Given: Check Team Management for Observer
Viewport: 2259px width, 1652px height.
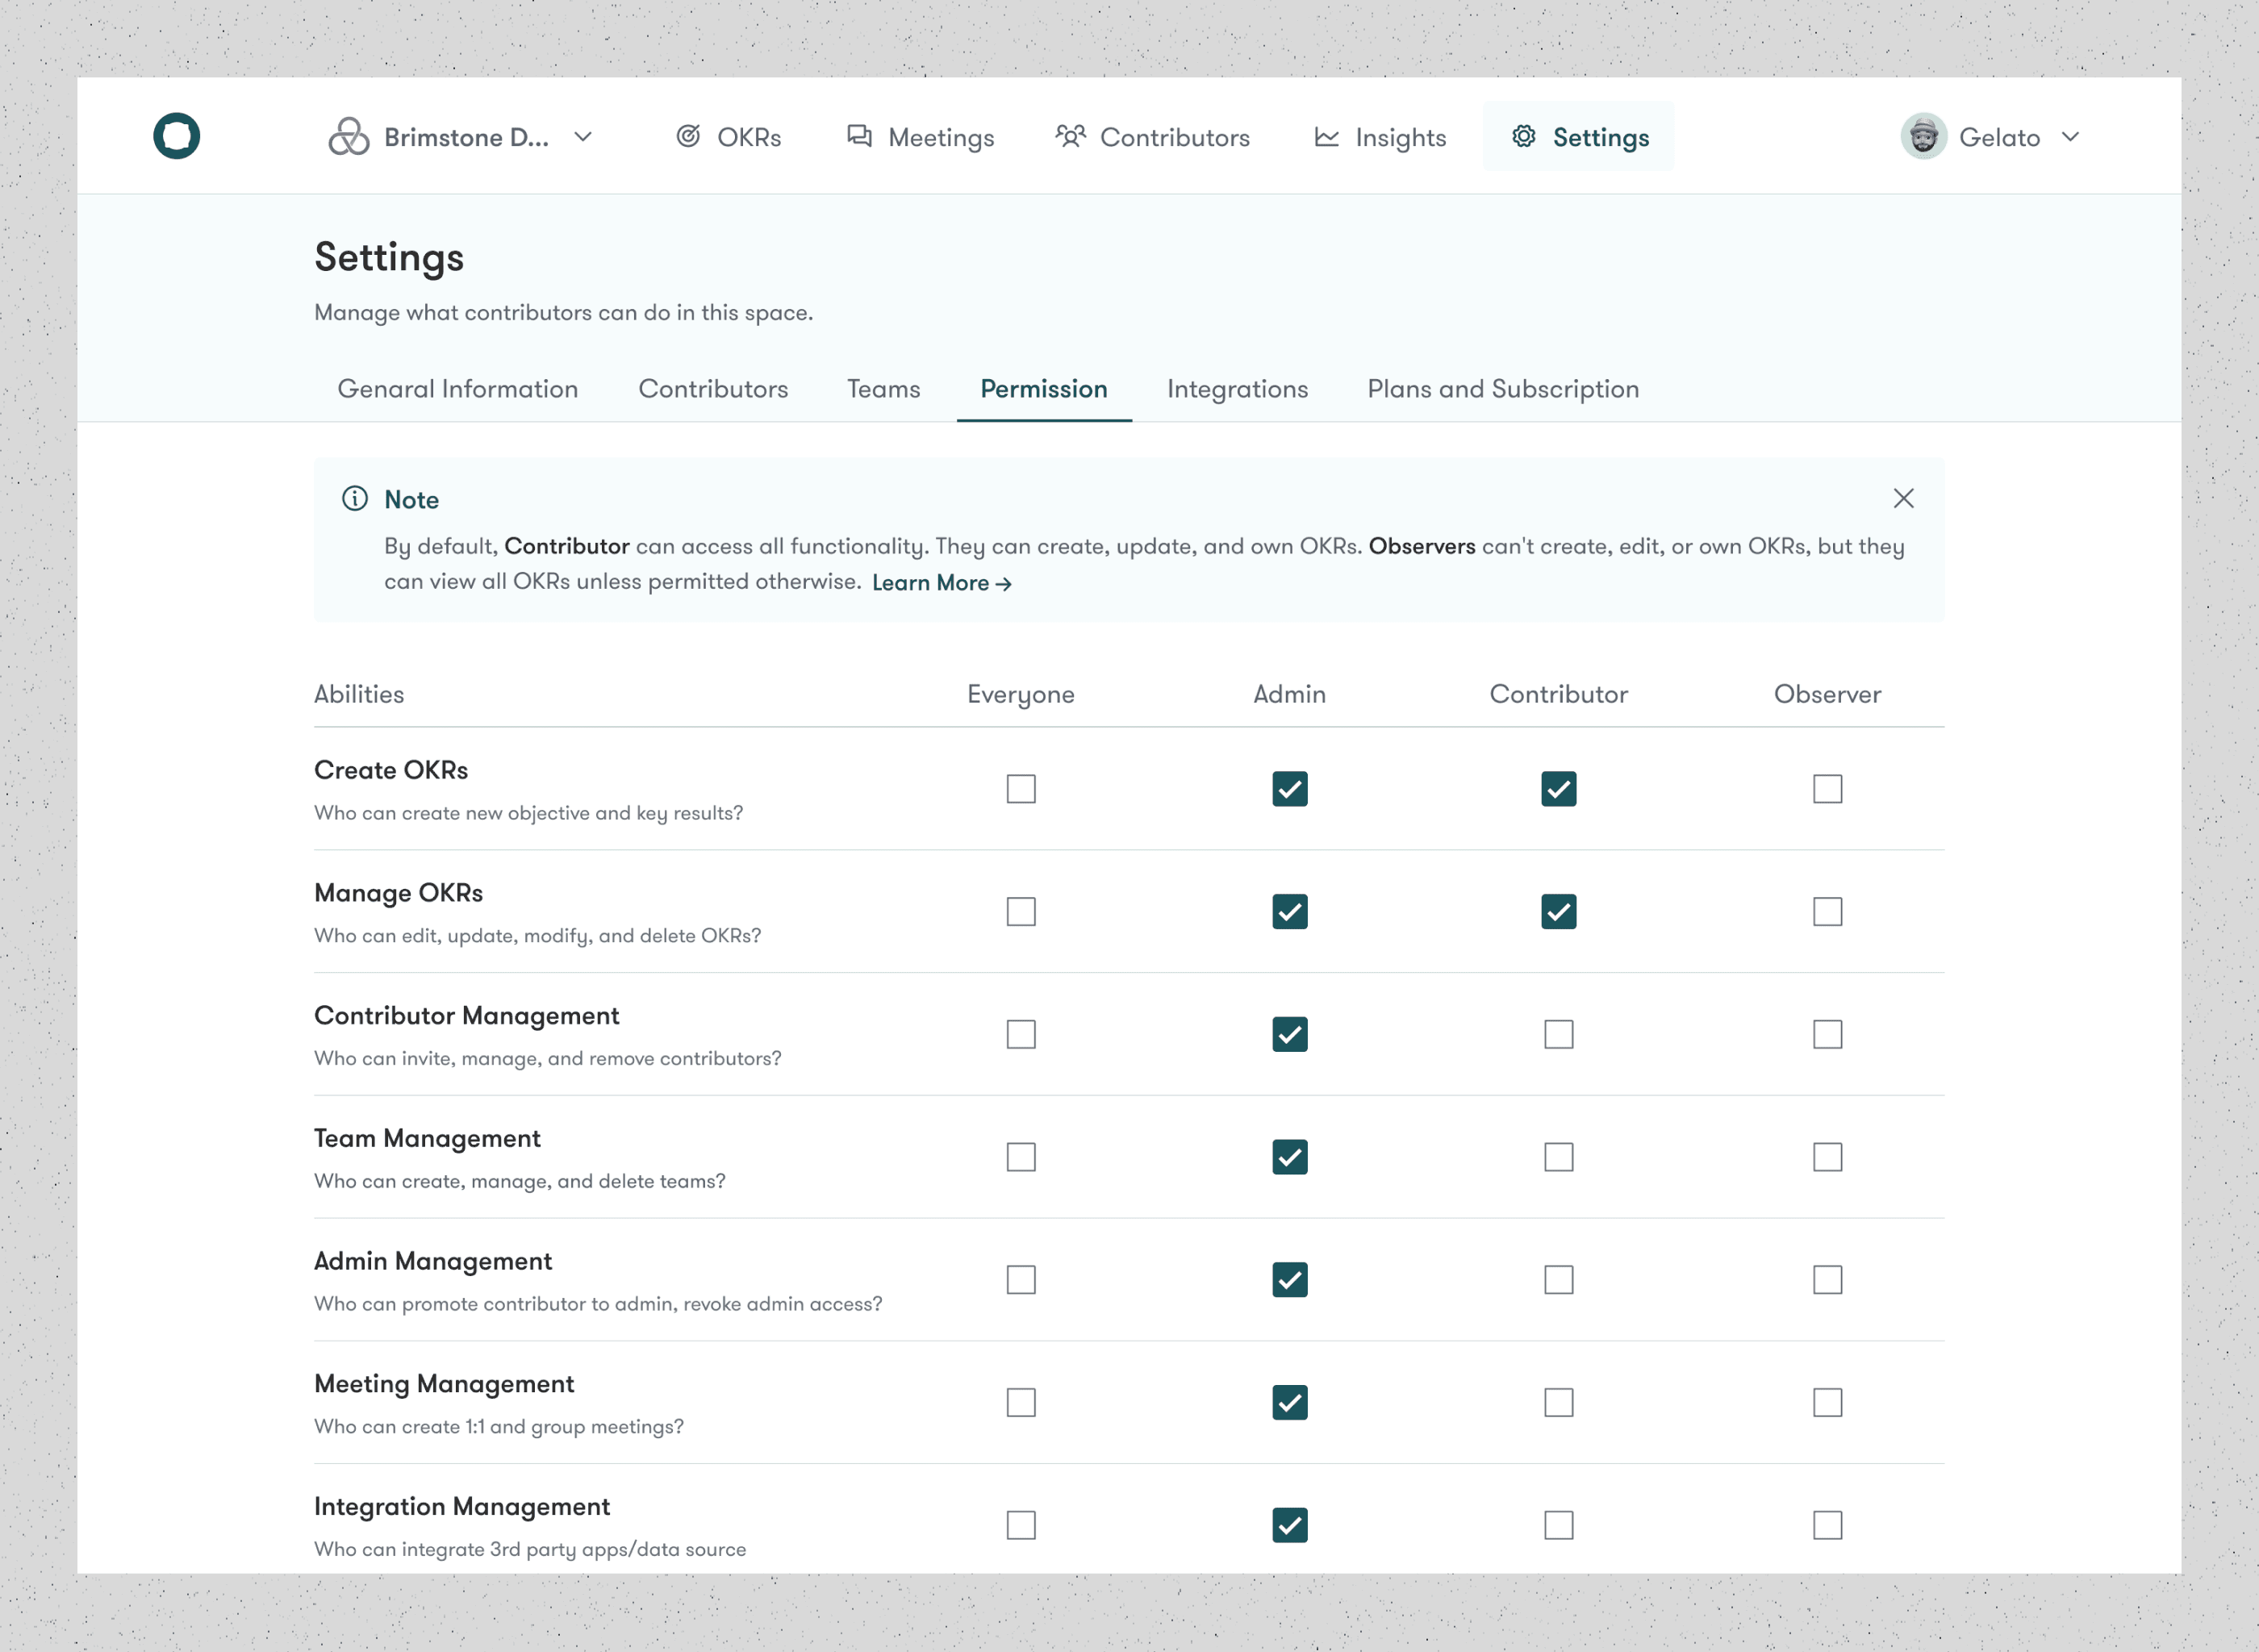Looking at the screenshot, I should (x=1827, y=1157).
